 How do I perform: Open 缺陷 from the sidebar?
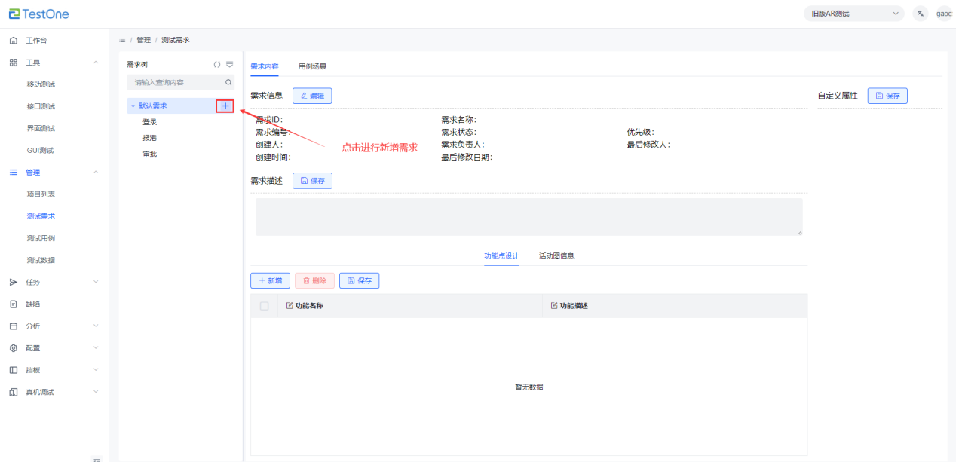(33, 304)
